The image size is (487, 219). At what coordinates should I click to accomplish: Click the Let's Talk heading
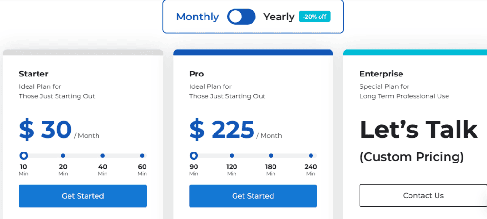click(419, 129)
